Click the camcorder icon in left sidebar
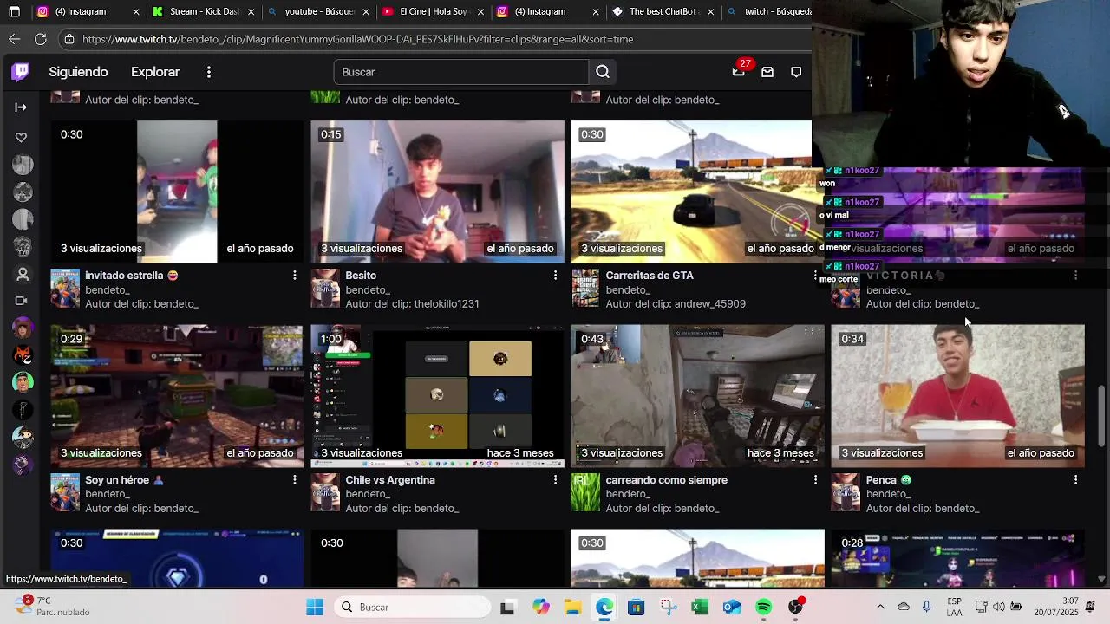Image resolution: width=1110 pixels, height=624 pixels. coord(22,301)
